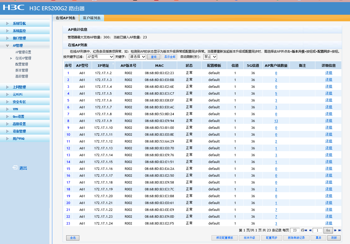Open the 关键字 请选择 dropdown

[137, 57]
